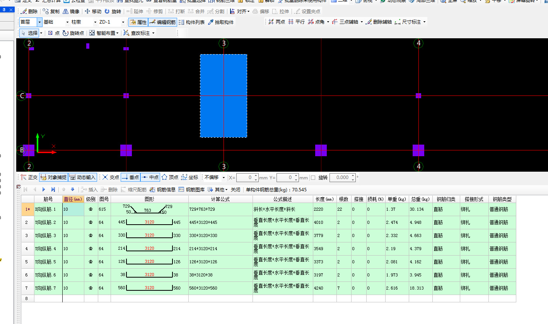Viewport: 548px width, 324px height.
Task: Click 坐标 coordinate input button
Action: click(x=189, y=177)
